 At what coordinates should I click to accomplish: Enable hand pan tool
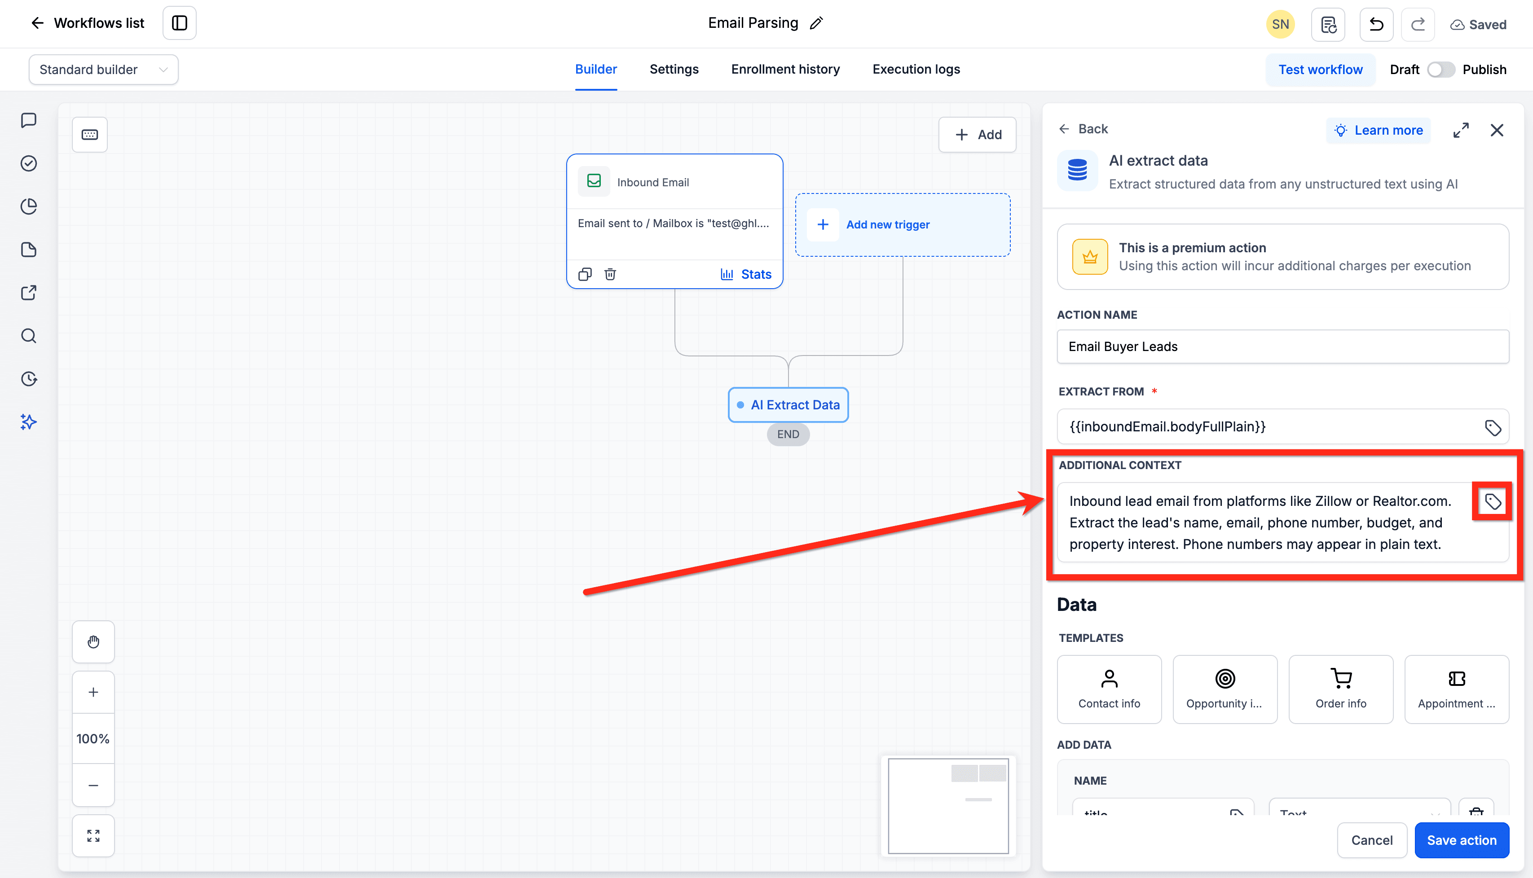point(93,642)
